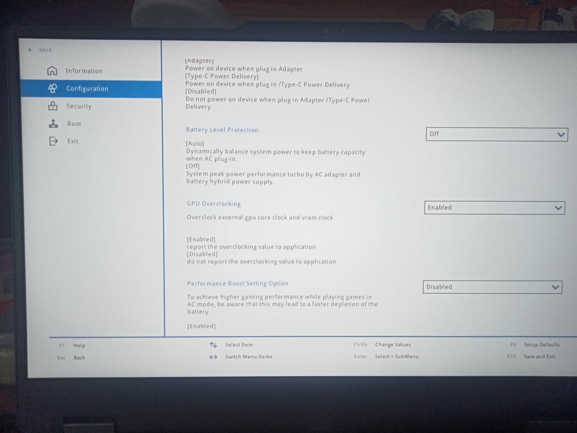Click the BACK link at top

[45, 50]
